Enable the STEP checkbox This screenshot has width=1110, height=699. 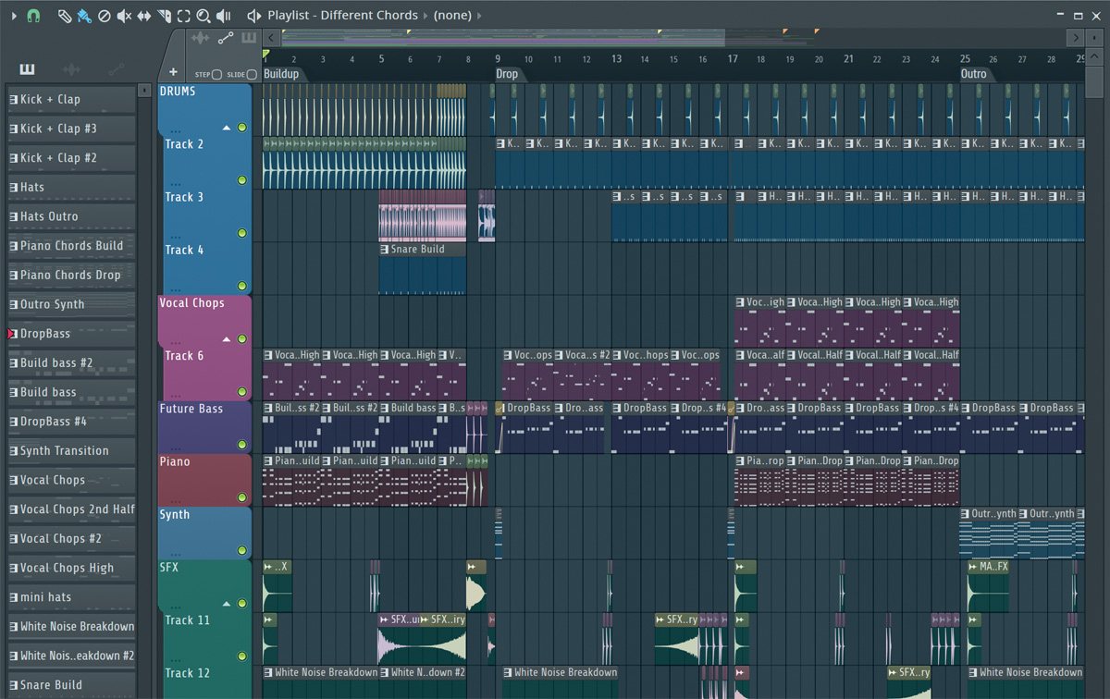(x=216, y=75)
